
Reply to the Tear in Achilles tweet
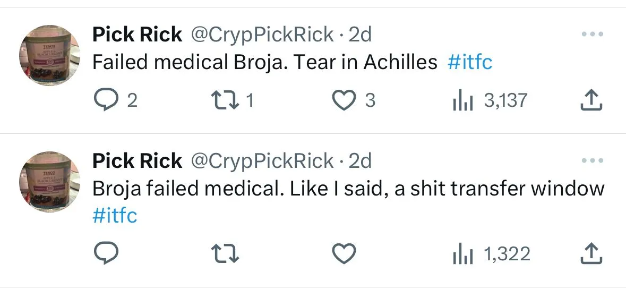[106, 100]
